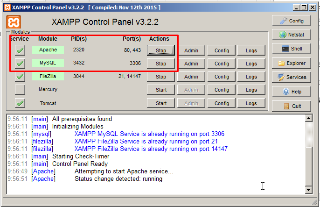Quit XAMPP Control Panel
The width and height of the screenshot is (320, 207).
point(292,106)
